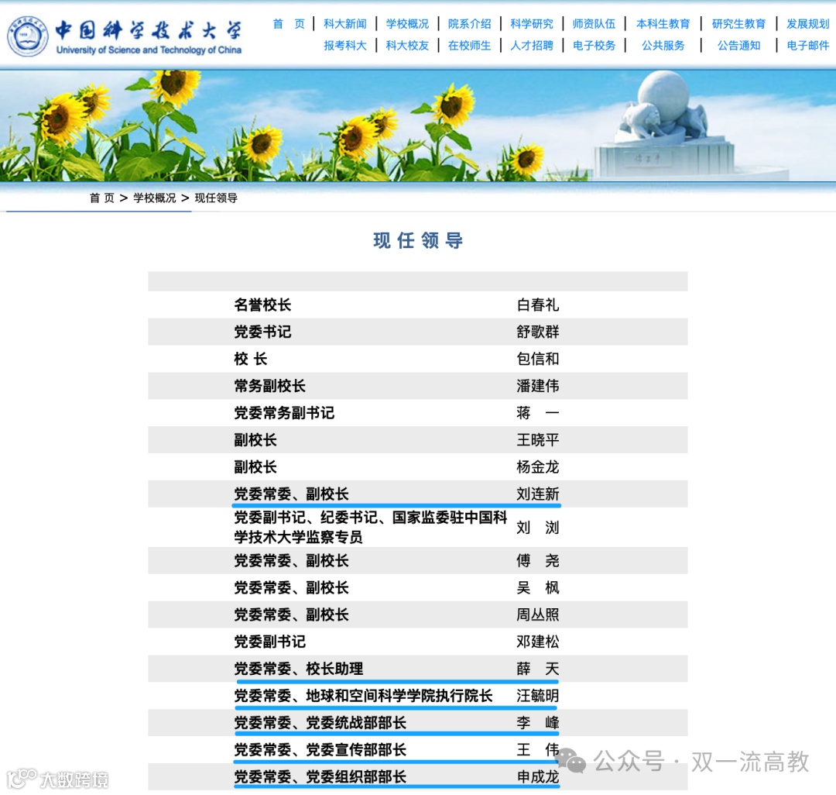Image resolution: width=836 pixels, height=795 pixels.
Task: Select the 党委常委、校长助理 title
Action: pos(299,669)
